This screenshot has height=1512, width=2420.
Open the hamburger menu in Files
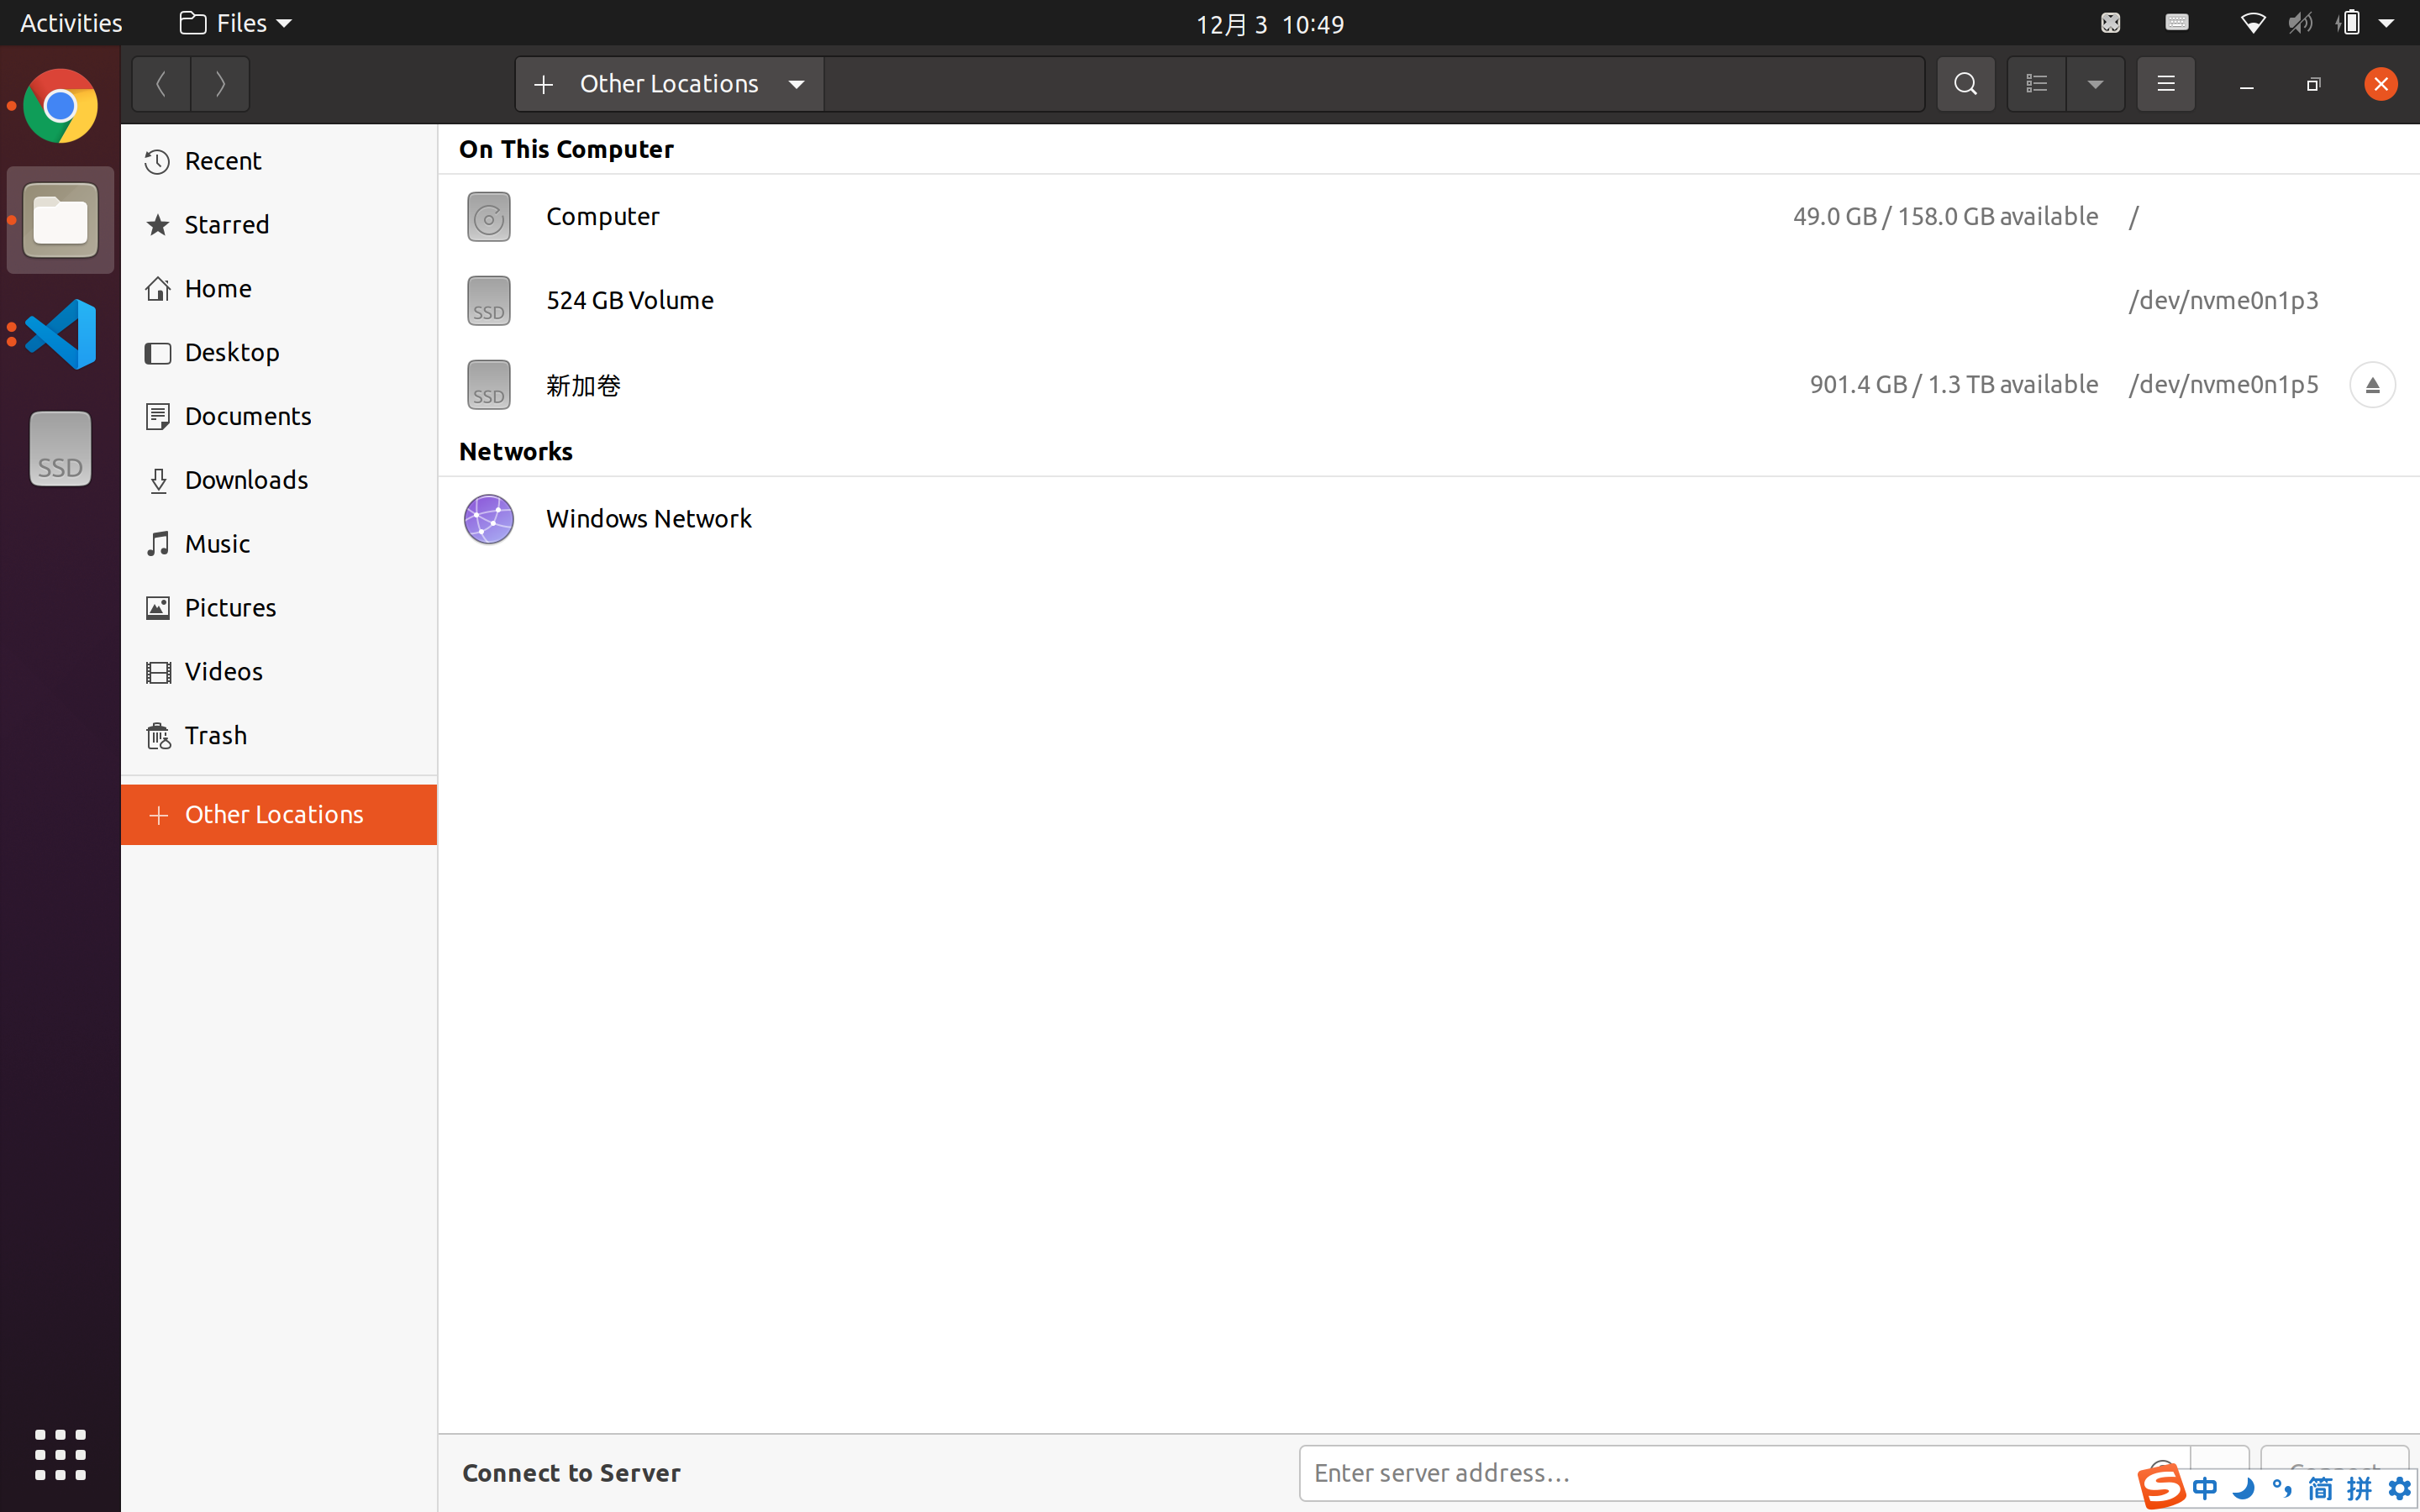pos(2166,84)
